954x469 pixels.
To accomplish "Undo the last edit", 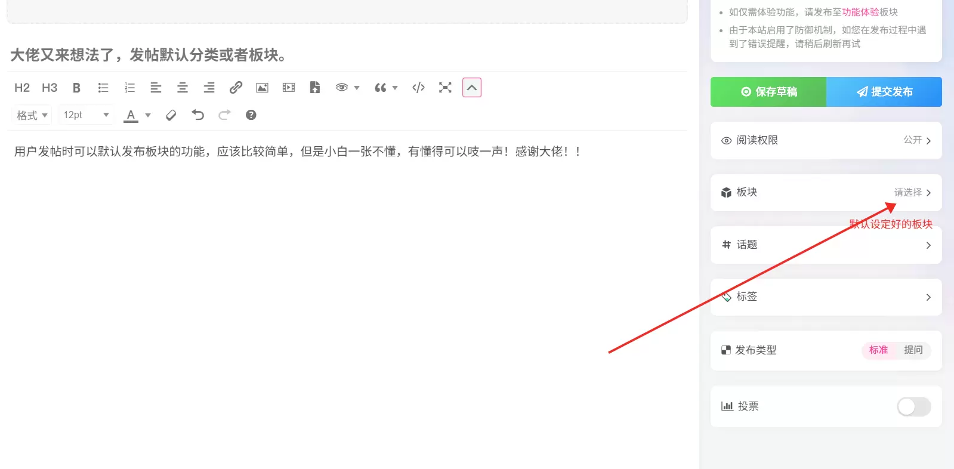I will [x=197, y=115].
